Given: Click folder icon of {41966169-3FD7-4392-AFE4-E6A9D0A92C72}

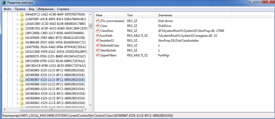Looking at the screenshot, I should 22,42.
